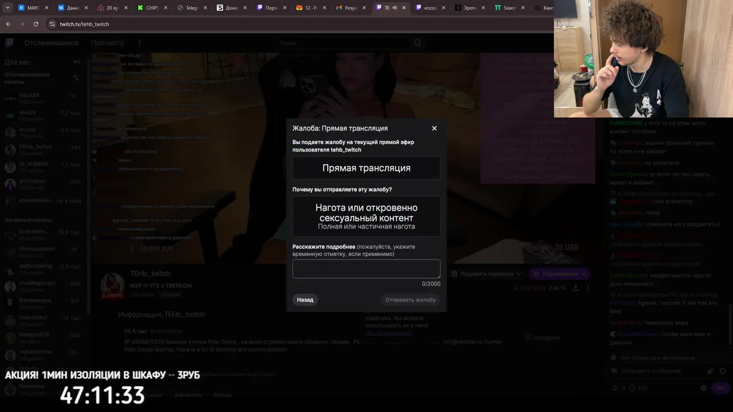Go back in browser history
The width and height of the screenshot is (733, 412).
[8, 24]
